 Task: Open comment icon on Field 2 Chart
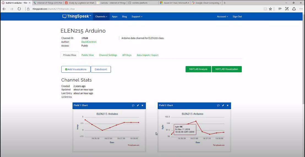tap(219, 105)
